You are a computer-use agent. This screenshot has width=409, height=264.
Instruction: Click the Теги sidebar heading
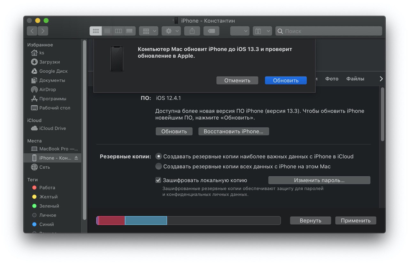coord(32,180)
